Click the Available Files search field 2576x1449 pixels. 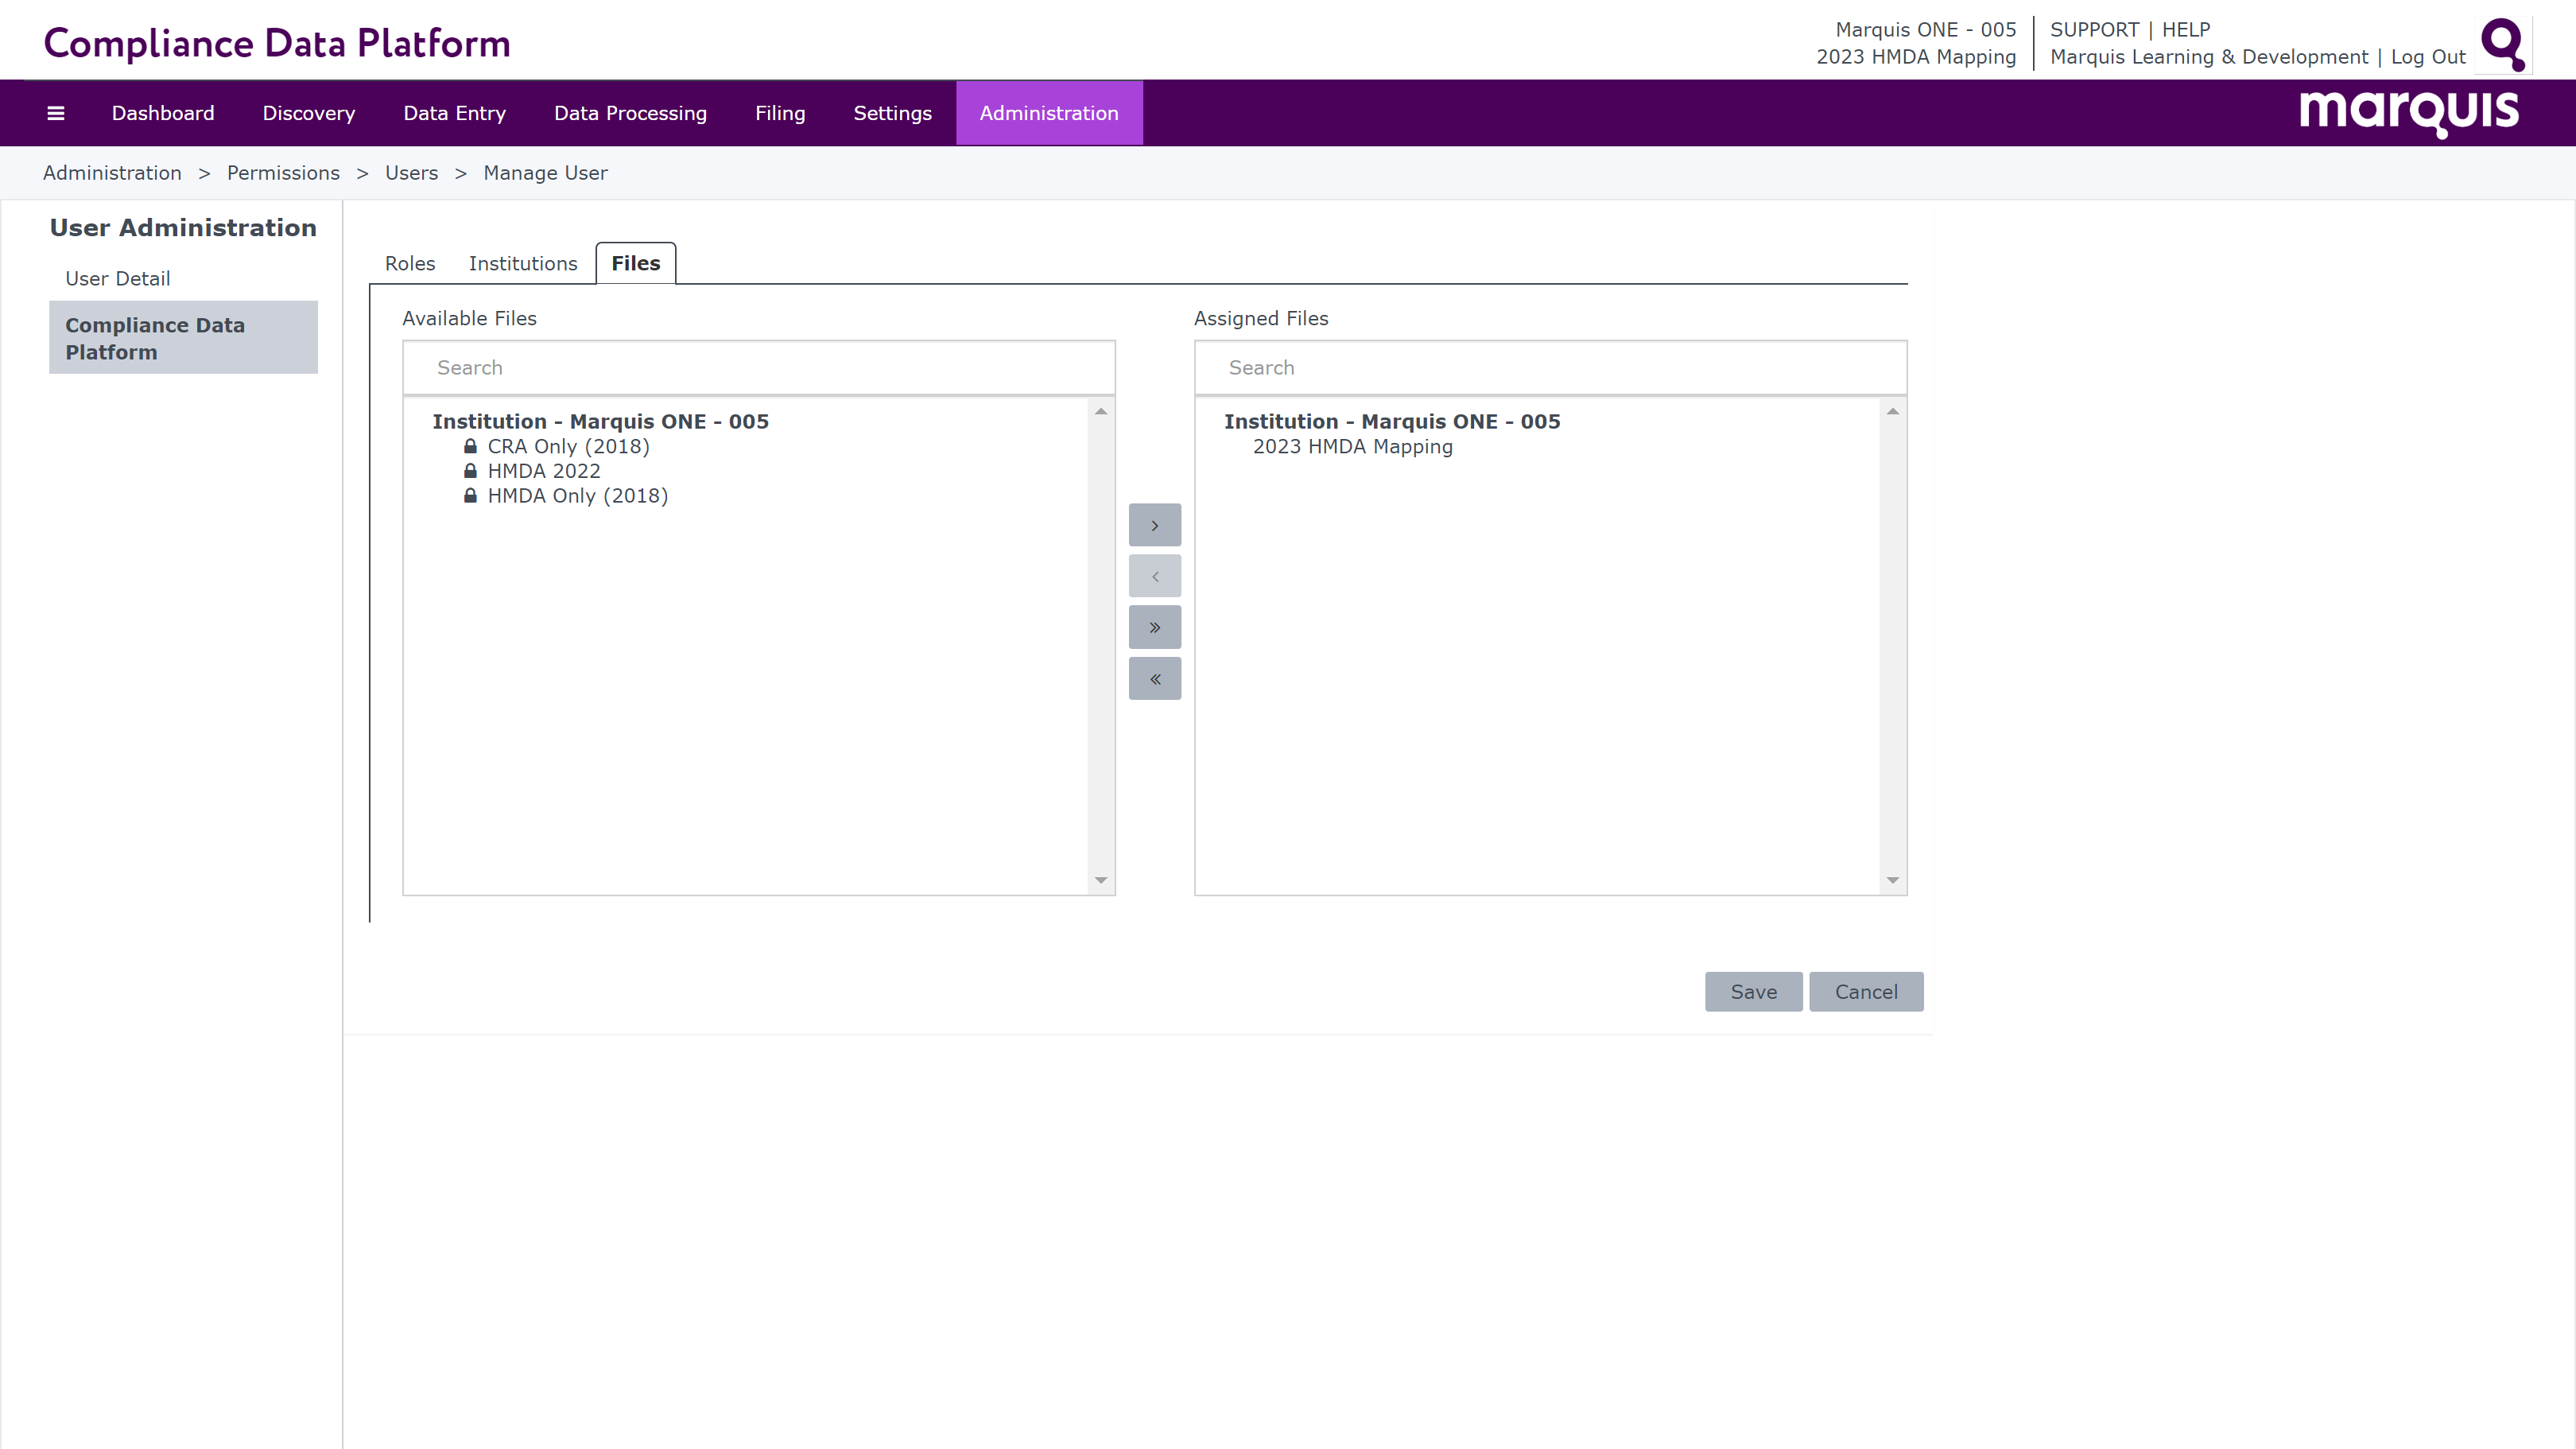point(759,368)
